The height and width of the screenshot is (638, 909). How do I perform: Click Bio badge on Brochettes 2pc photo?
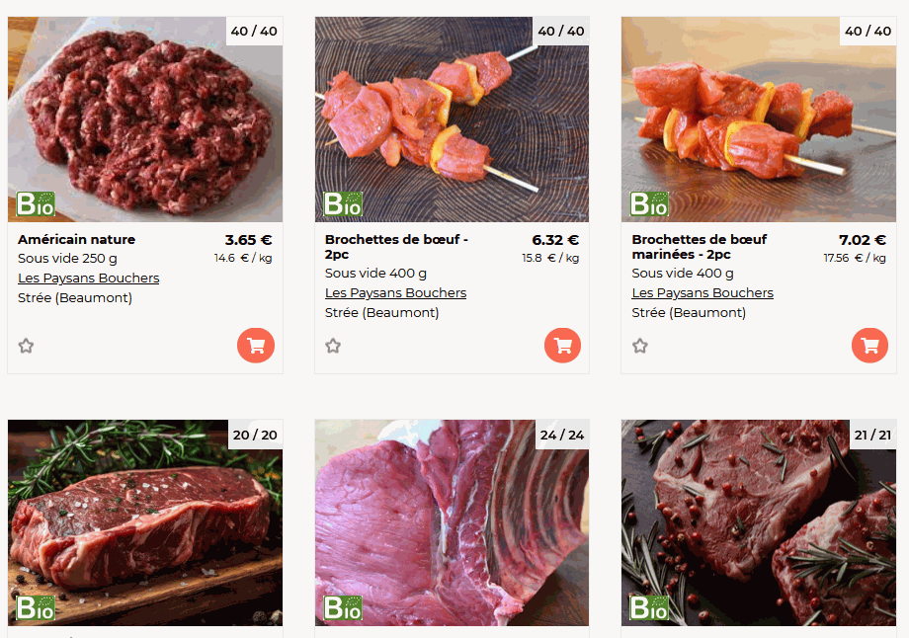(343, 204)
